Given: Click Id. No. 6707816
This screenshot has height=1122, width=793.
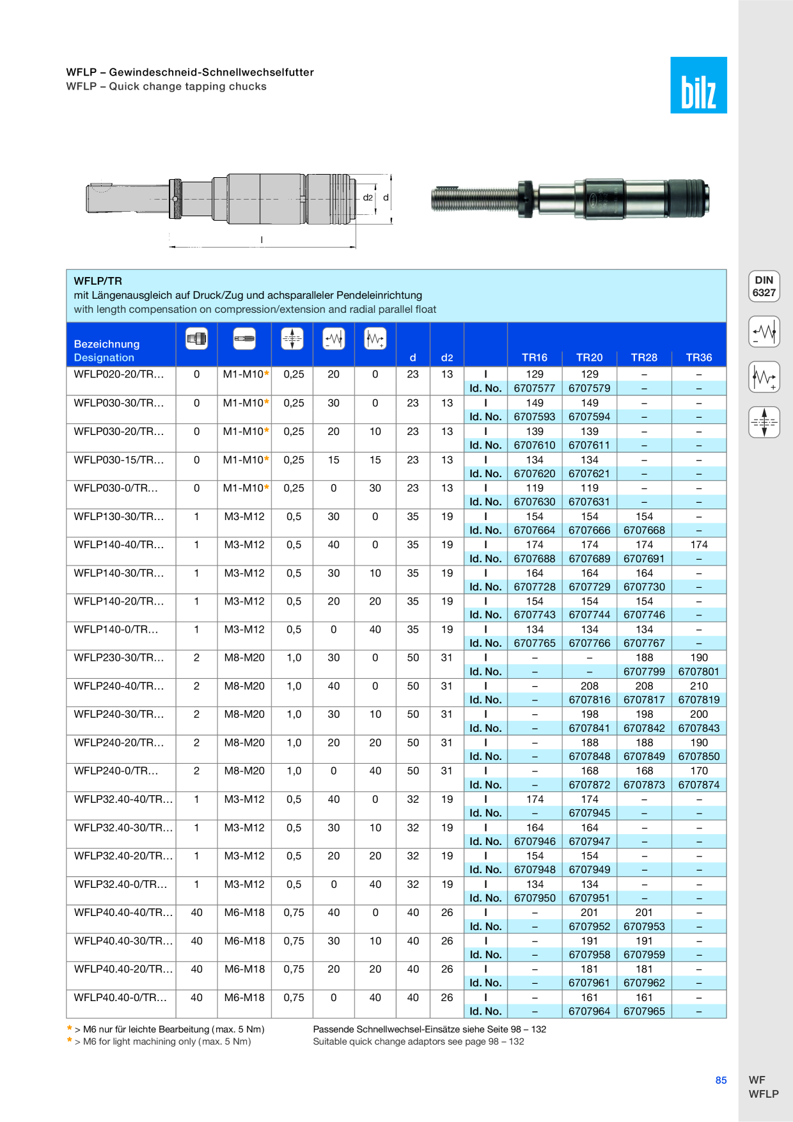Looking at the screenshot, I should tap(590, 700).
